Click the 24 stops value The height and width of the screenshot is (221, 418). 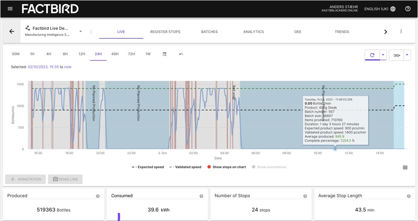tap(261, 210)
